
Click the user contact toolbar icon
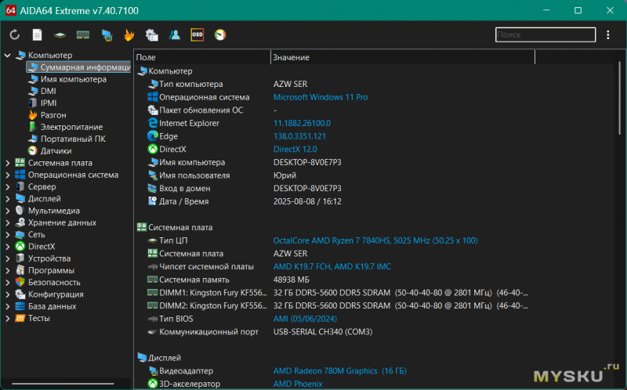tap(174, 34)
